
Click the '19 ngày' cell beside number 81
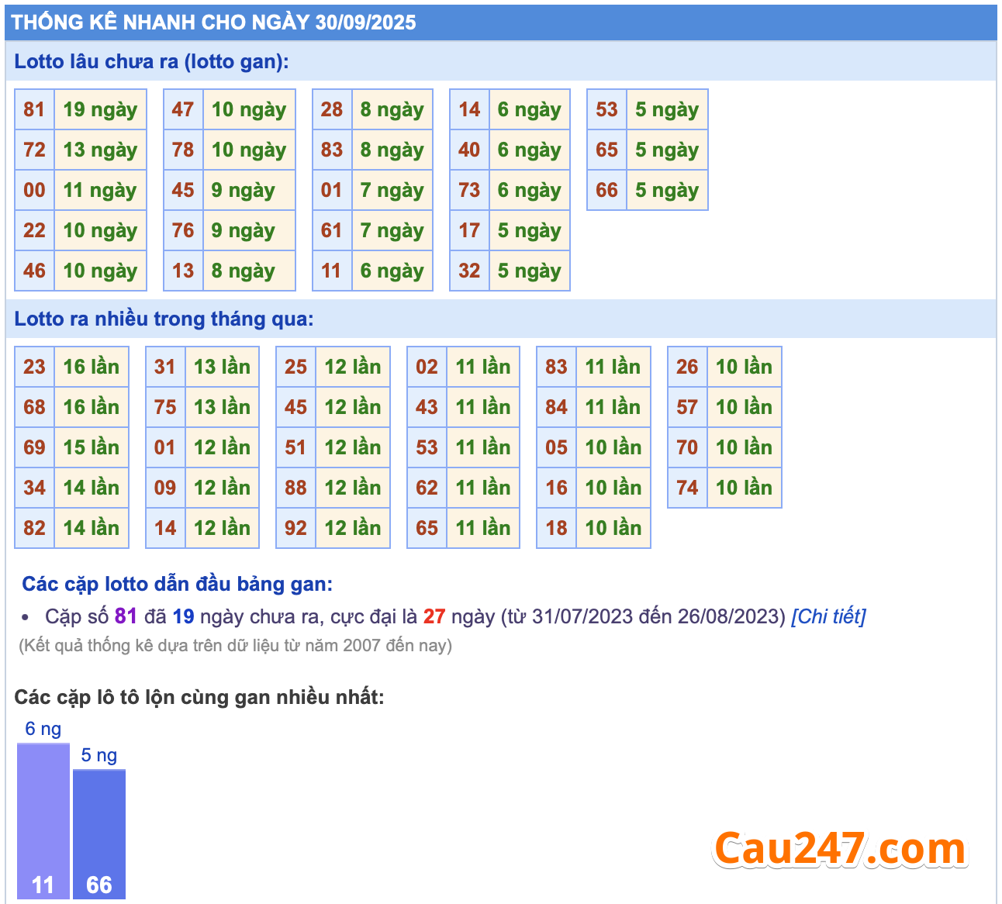click(100, 109)
